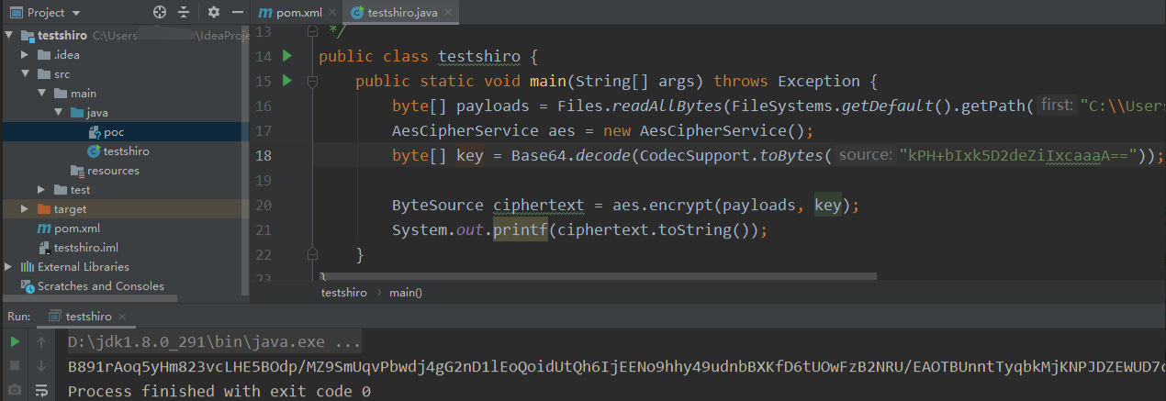Click main() in the breadcrumb bar
The height and width of the screenshot is (401, 1166).
coord(406,293)
